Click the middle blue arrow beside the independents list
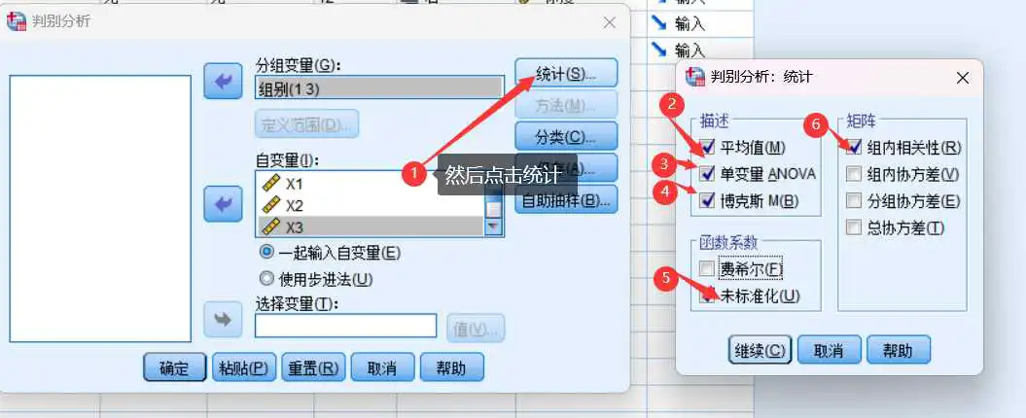Screen dimensions: 1026x418 (x=223, y=205)
